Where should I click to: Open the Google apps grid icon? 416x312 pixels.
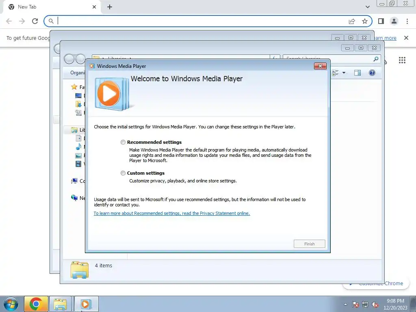click(x=402, y=60)
